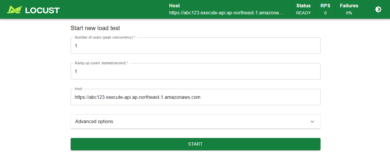Expand the Advanced options chevron arrow
The width and height of the screenshot is (390, 164).
click(312, 122)
